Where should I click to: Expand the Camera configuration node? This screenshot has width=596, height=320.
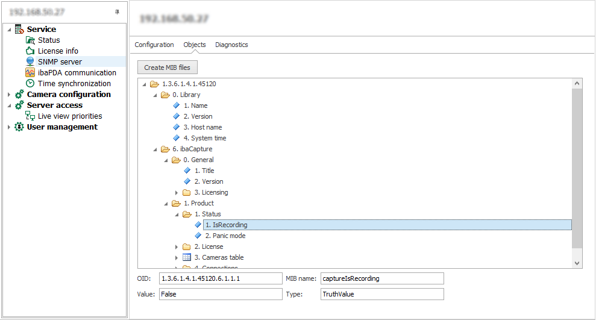[x=9, y=95]
